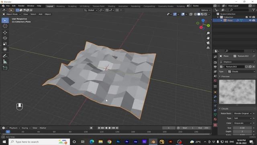
Task: Choose the Transform tool
Action: [5, 49]
